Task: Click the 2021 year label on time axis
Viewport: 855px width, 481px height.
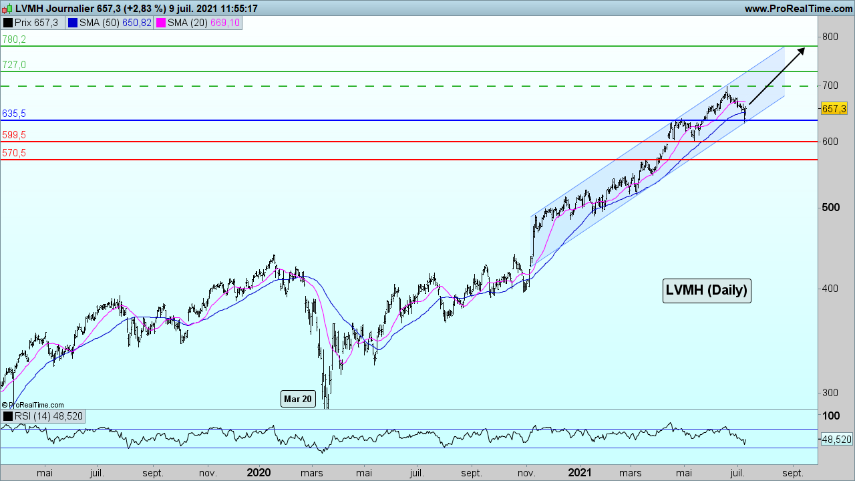Action: click(x=580, y=472)
